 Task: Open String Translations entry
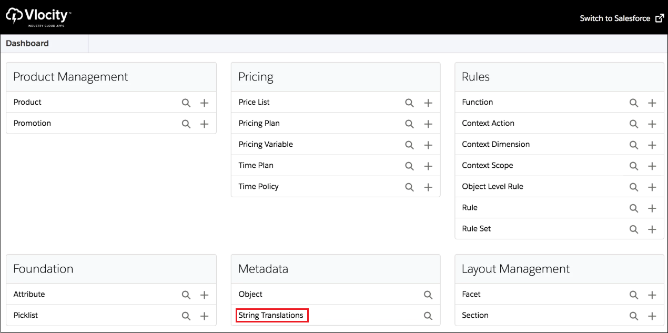click(271, 315)
